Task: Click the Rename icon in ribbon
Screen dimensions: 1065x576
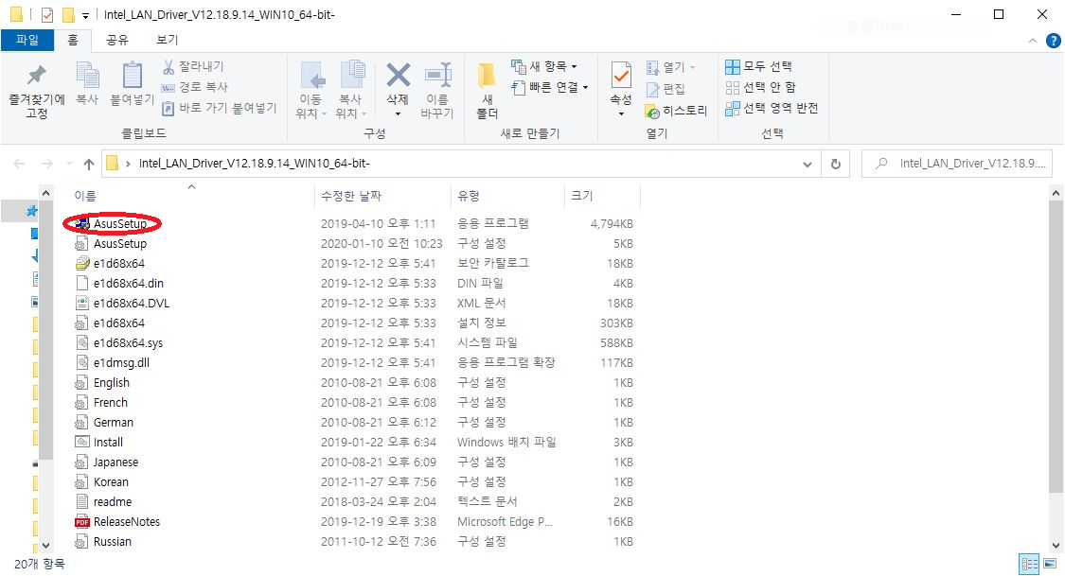Action: pyautogui.click(x=436, y=77)
